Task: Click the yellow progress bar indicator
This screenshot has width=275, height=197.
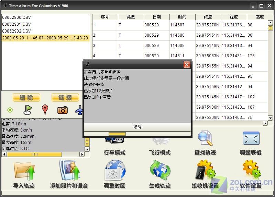Action: [x=117, y=134]
